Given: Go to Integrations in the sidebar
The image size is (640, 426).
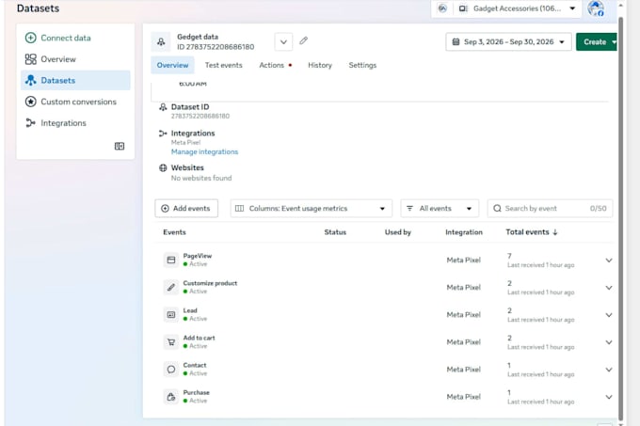Looking at the screenshot, I should [x=75, y=122].
